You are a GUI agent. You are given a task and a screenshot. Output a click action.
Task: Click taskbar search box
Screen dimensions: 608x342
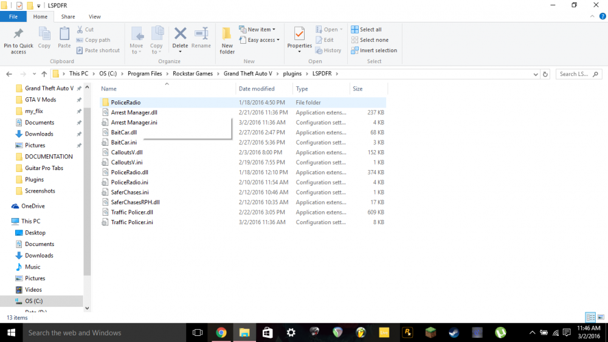105,333
